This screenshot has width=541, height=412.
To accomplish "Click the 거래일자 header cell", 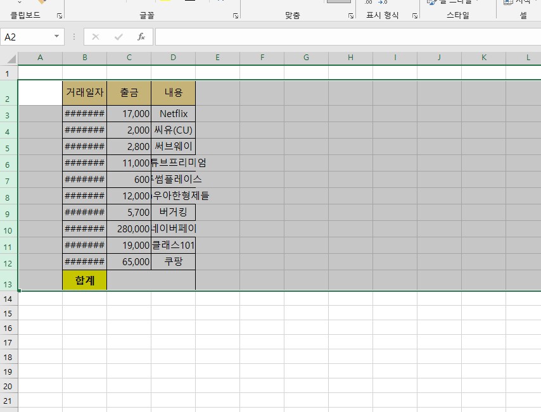I will (x=84, y=93).
